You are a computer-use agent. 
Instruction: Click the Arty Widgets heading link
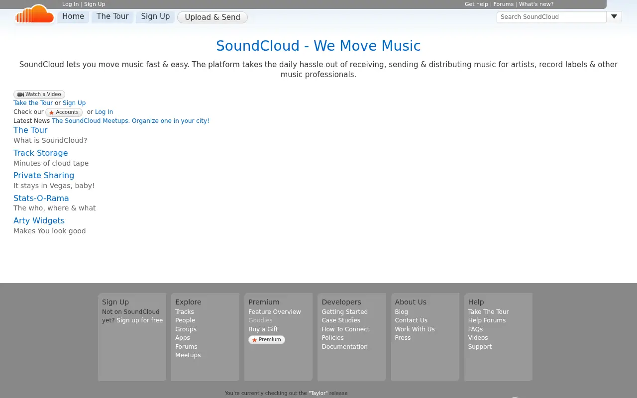click(x=39, y=220)
